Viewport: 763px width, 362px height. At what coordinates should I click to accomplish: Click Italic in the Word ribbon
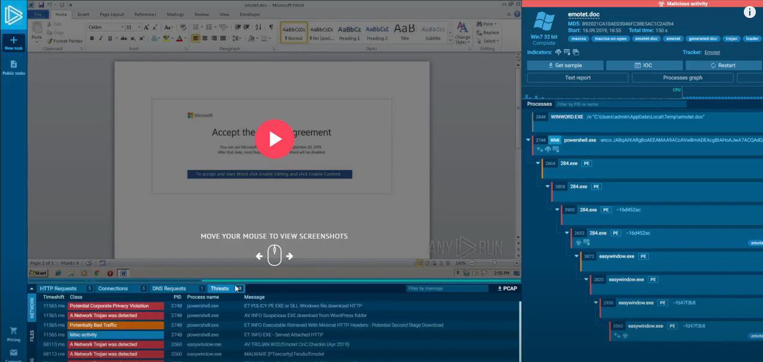click(100, 38)
